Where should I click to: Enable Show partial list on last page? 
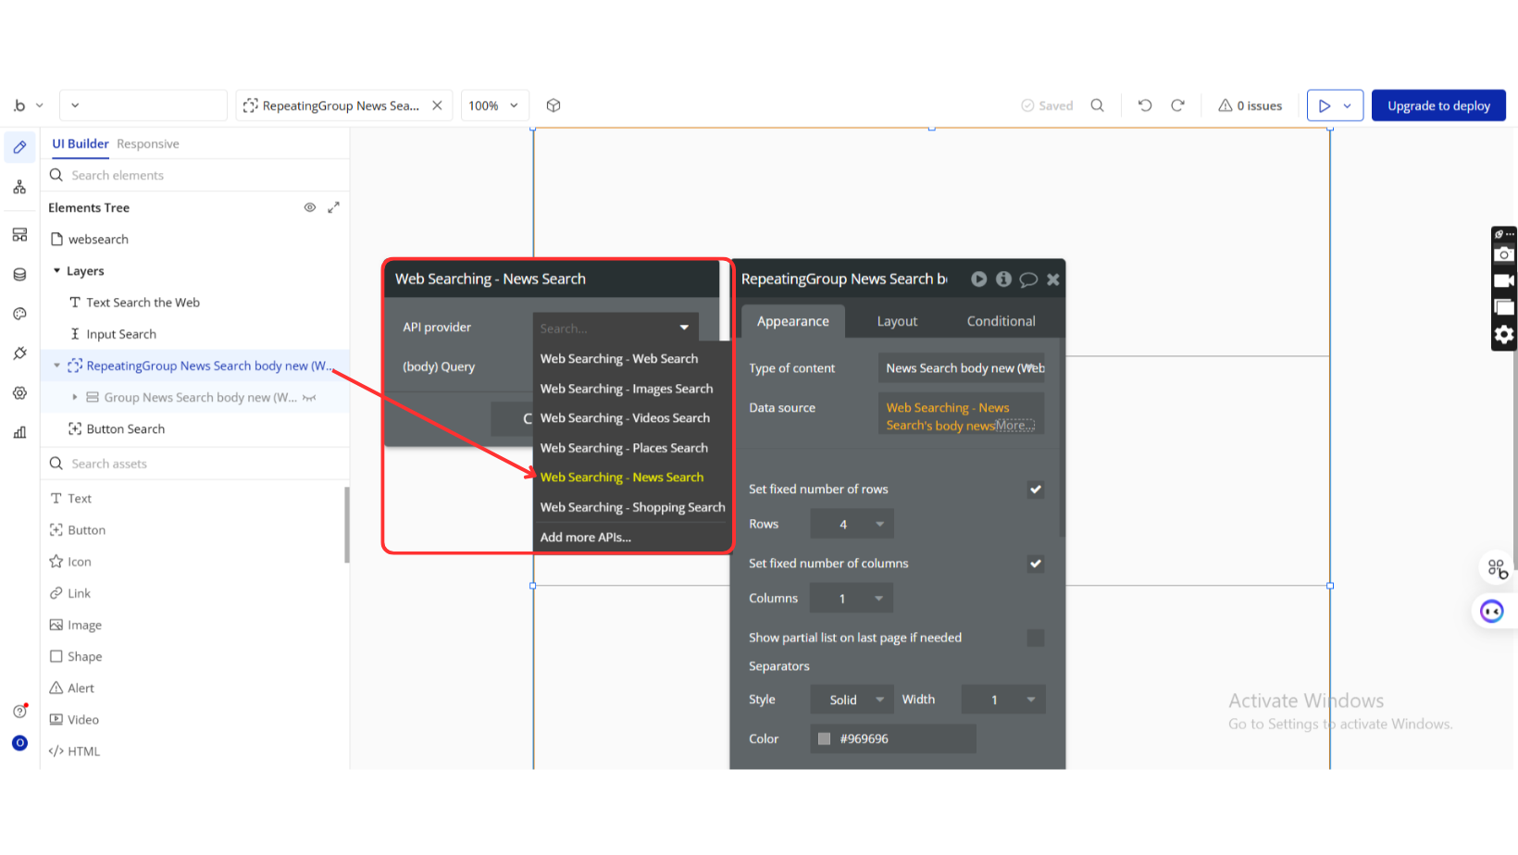click(x=1035, y=638)
